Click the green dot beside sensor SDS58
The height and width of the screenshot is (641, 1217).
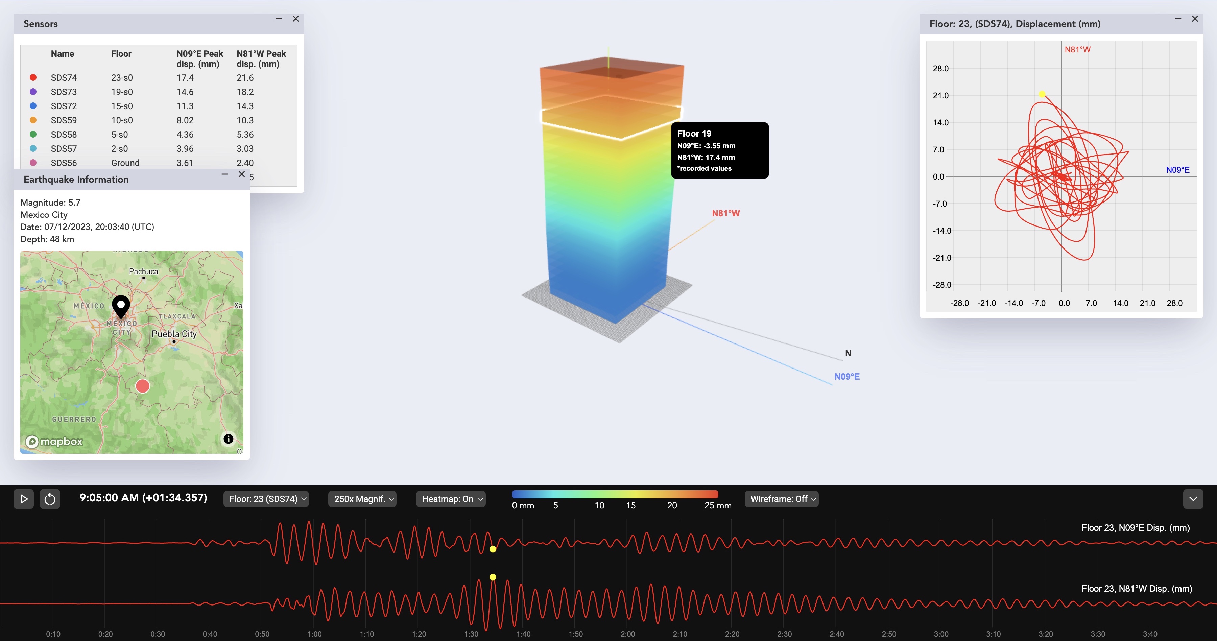(33, 134)
